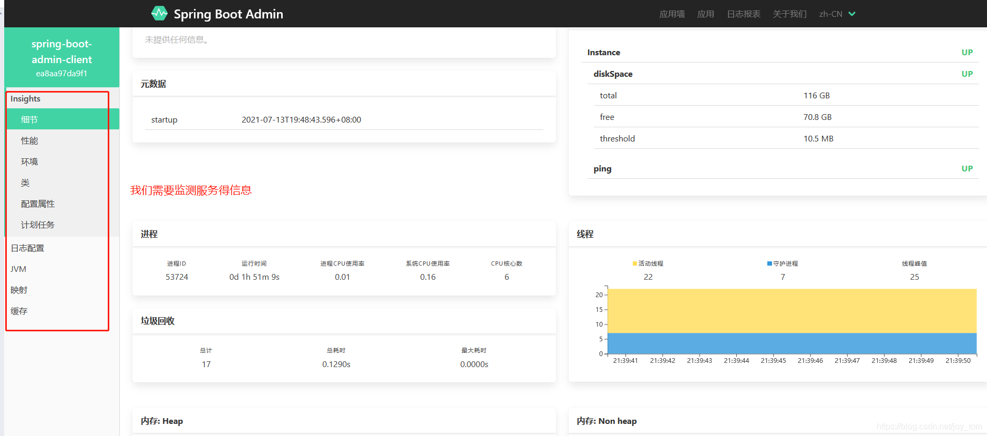Click the language dropdown chevron arrow
987x436 pixels.
(852, 14)
